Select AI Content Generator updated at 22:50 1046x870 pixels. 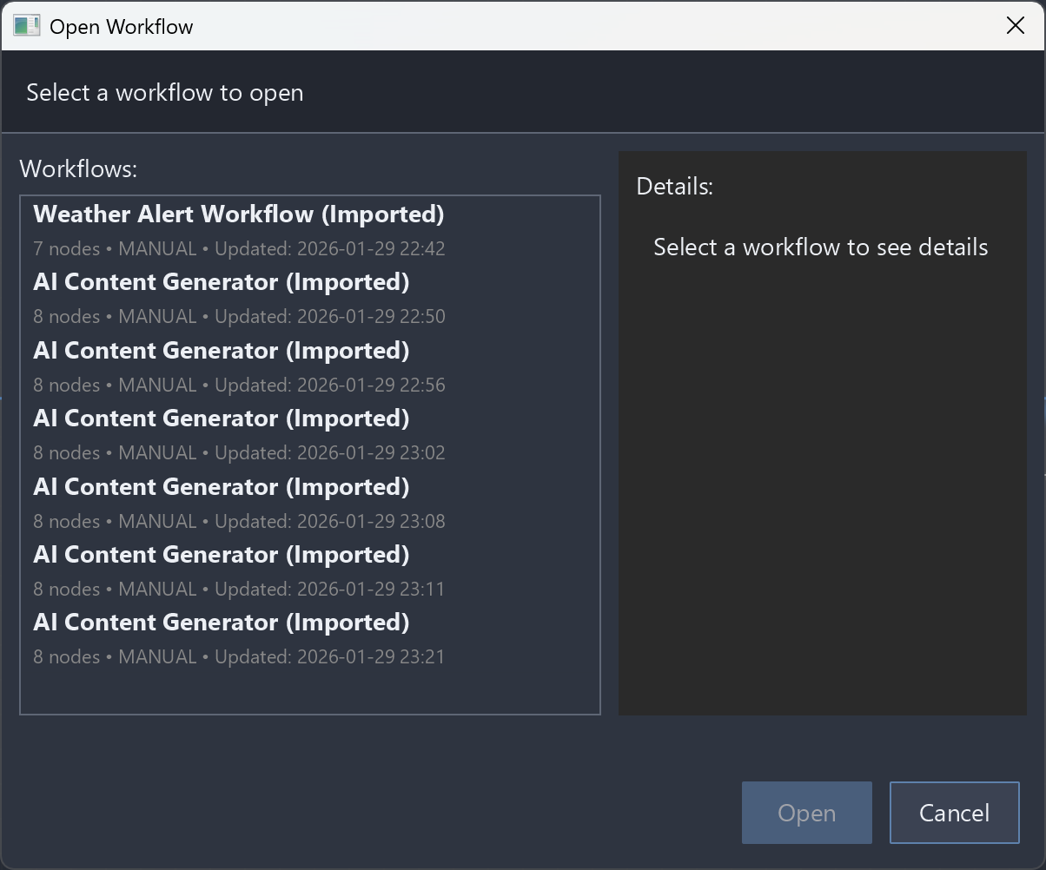click(x=222, y=283)
